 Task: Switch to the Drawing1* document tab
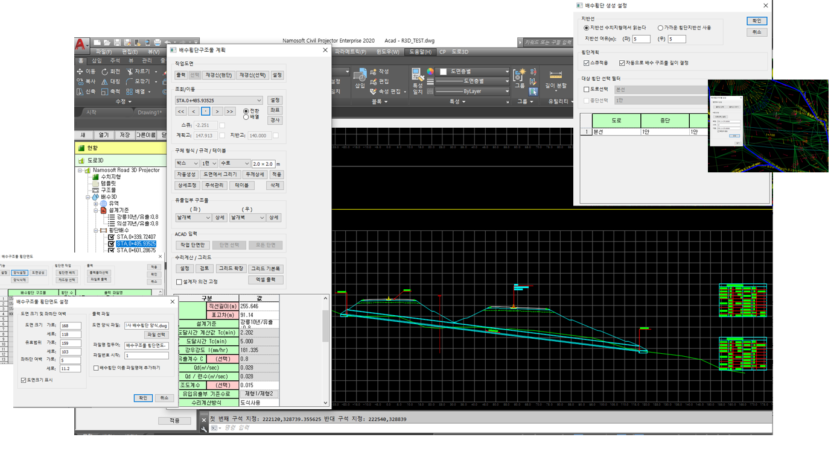tap(149, 112)
